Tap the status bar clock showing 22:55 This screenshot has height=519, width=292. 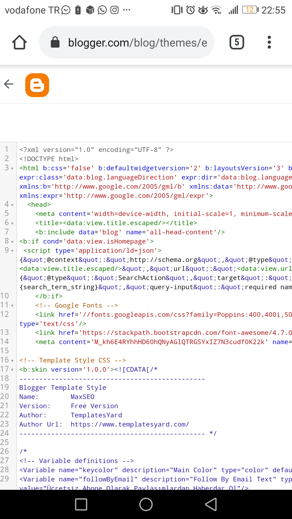tap(273, 10)
